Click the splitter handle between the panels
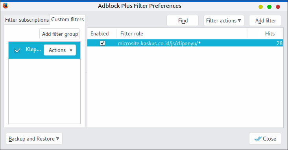The height and width of the screenshot is (150, 288). click(86, 71)
